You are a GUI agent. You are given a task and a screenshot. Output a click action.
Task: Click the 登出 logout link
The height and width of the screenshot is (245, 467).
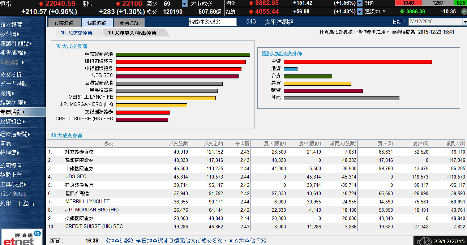click(x=29, y=203)
